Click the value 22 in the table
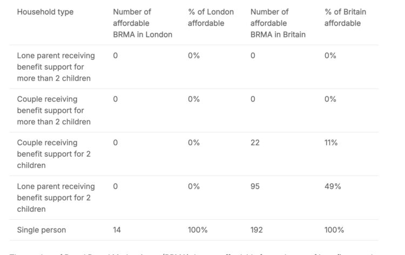 coord(255,143)
